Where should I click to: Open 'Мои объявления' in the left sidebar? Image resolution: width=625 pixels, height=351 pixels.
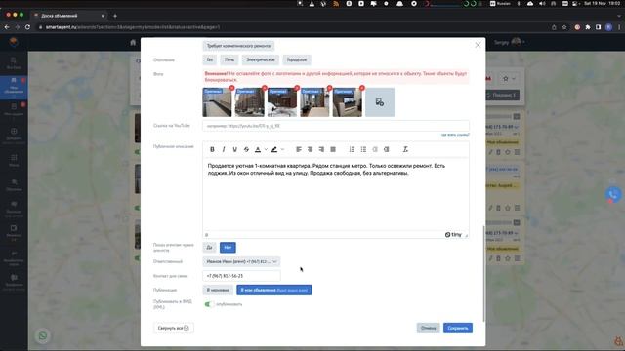tap(14, 87)
